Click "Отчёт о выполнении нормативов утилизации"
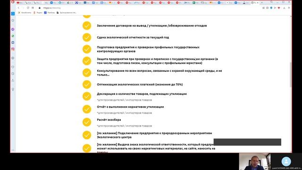This screenshot has width=302, height=170. pyautogui.click(x=130, y=107)
